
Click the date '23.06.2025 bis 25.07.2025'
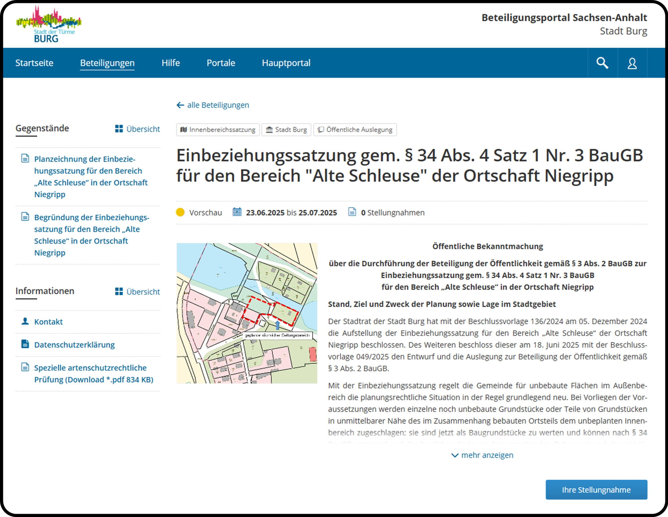[292, 213]
